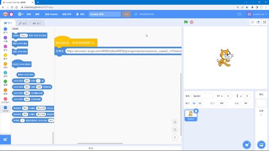Click the direction field showing 90

click(245, 103)
